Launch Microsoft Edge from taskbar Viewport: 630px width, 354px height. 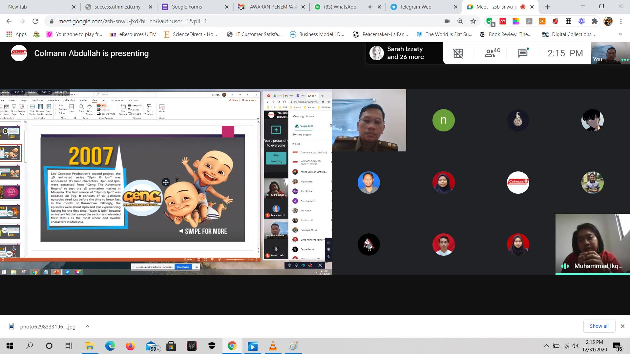point(110,346)
